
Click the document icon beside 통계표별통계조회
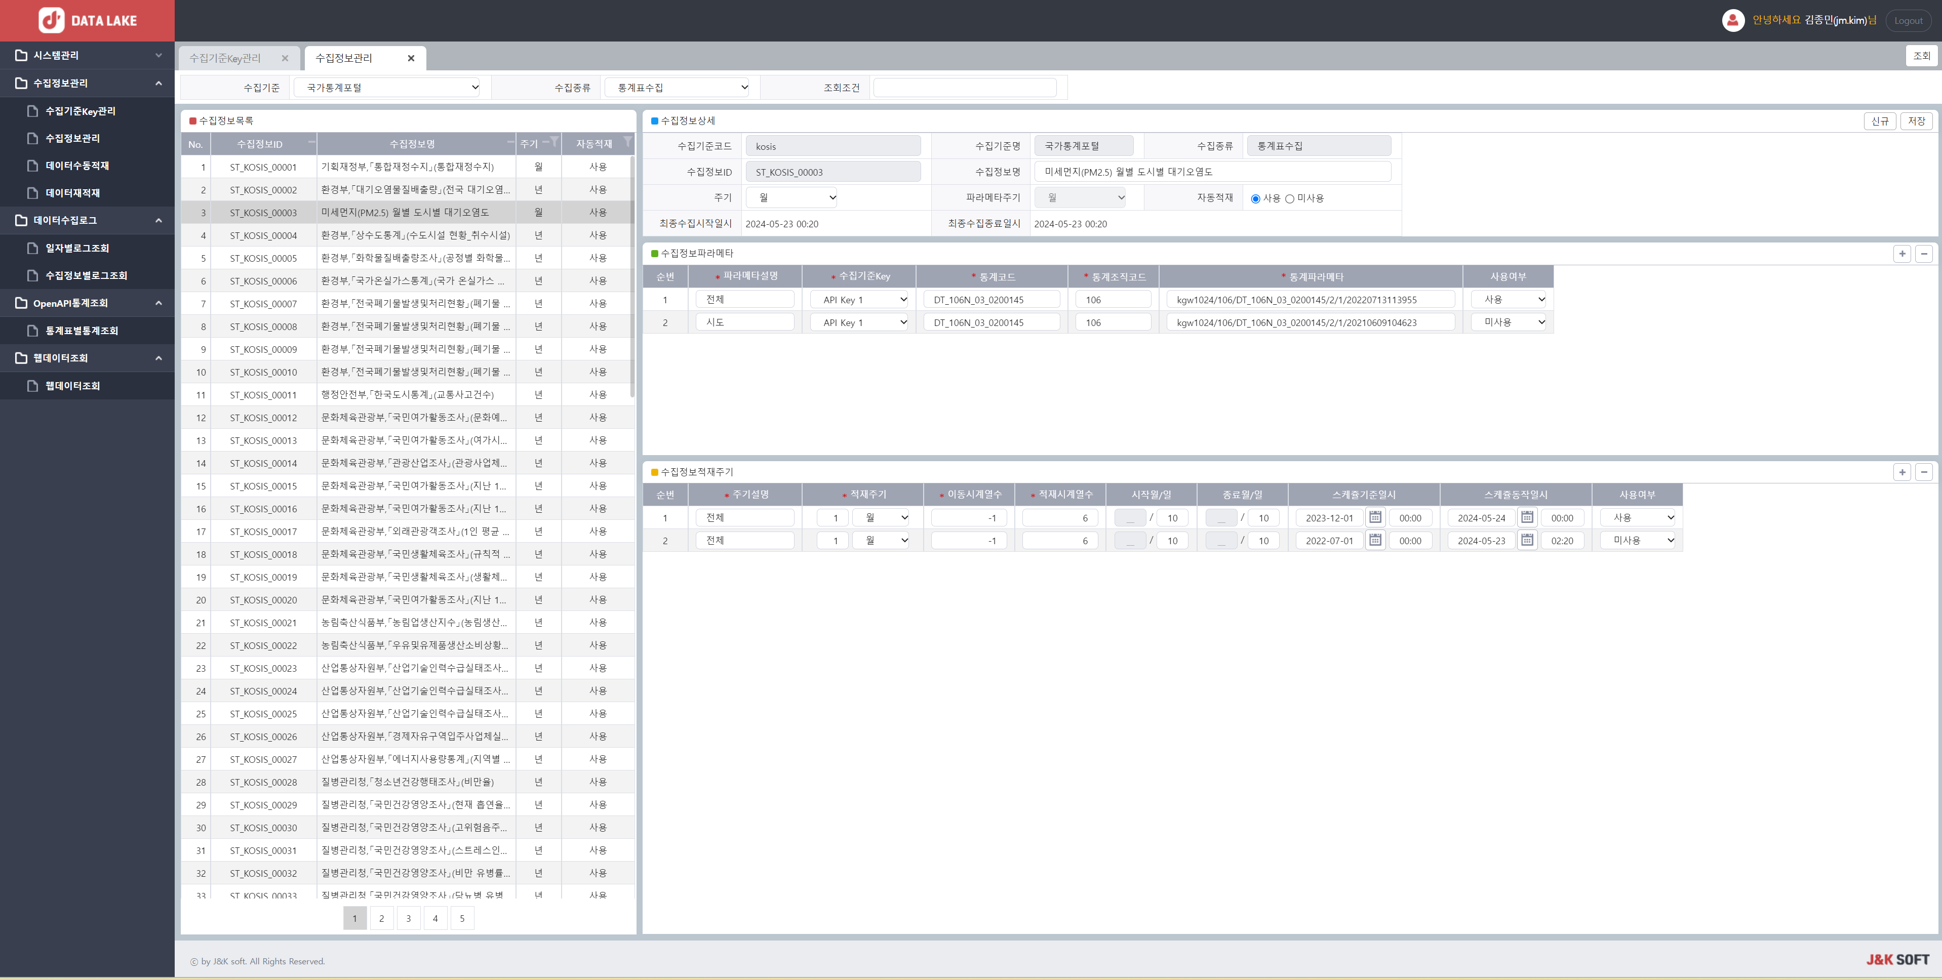pos(32,330)
